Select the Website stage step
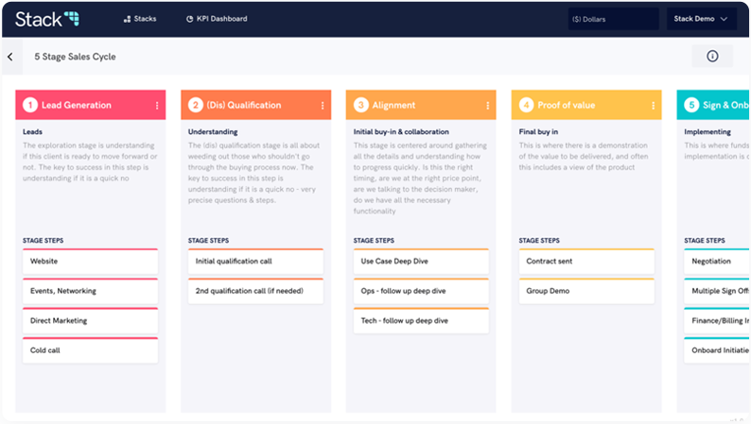The image size is (751, 424). point(90,261)
